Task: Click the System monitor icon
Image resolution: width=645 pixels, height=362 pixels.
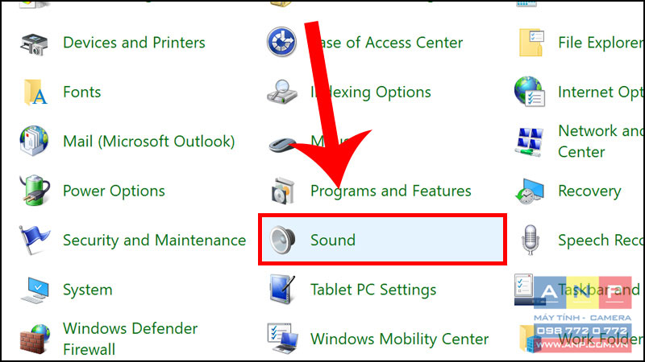Action: [35, 290]
